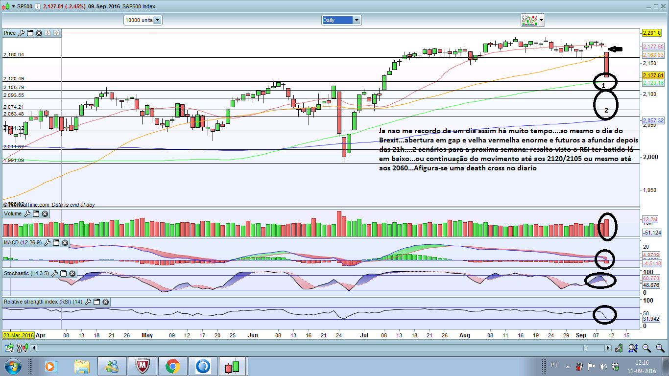Launch Google Chrome from the taskbar
The image size is (669, 376).
click(x=172, y=366)
